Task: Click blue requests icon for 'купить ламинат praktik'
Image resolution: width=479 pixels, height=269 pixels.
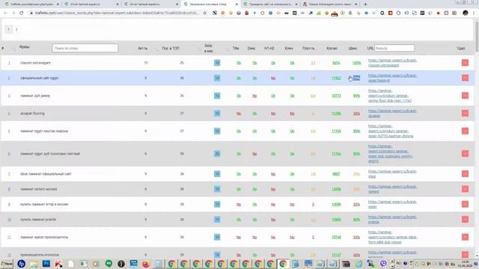Action: 217,220
